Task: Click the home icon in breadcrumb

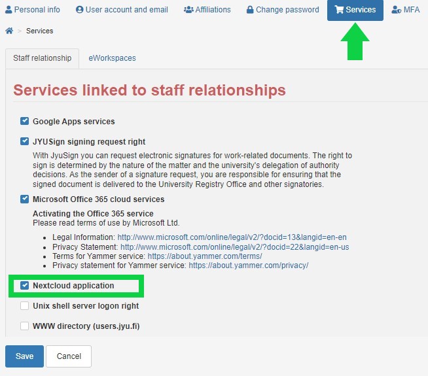Action: click(9, 31)
